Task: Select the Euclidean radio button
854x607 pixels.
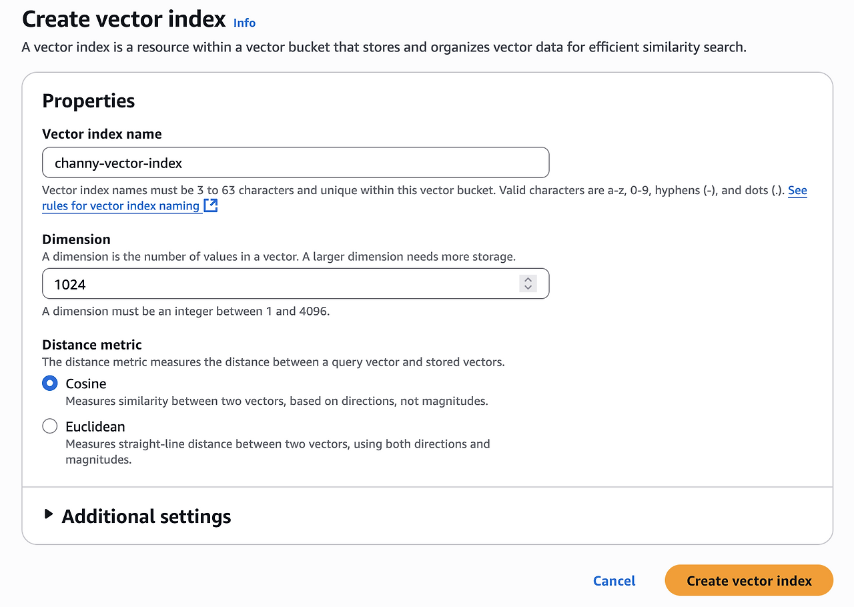Action: 50,426
